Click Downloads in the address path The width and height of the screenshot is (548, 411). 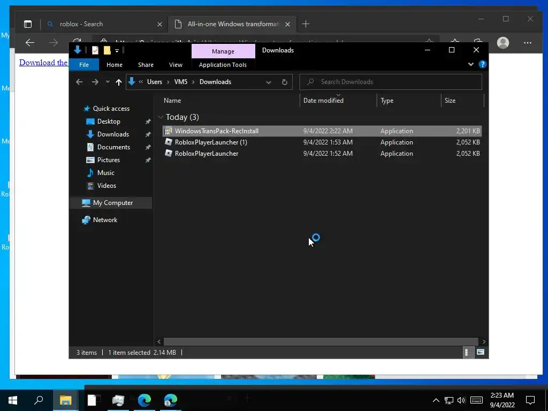pyautogui.click(x=215, y=82)
